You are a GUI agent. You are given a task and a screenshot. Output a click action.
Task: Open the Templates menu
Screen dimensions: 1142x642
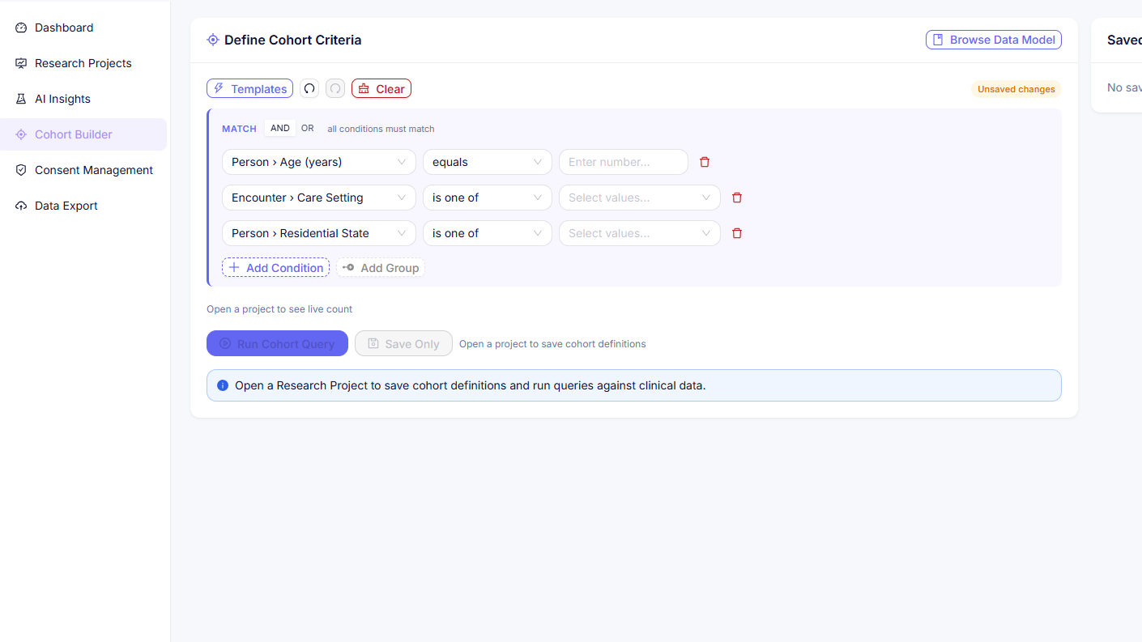pyautogui.click(x=249, y=88)
